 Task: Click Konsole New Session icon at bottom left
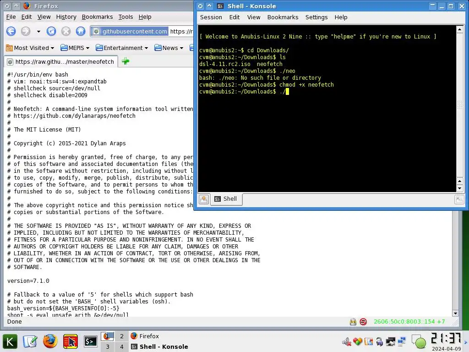(x=204, y=199)
